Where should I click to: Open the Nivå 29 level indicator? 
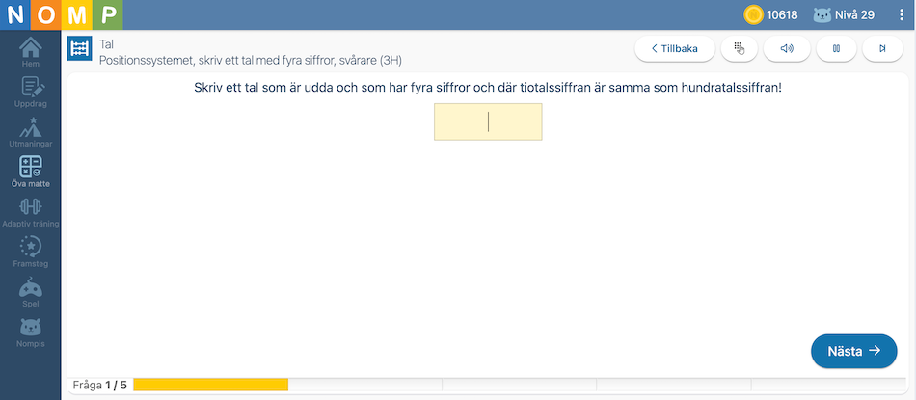844,15
